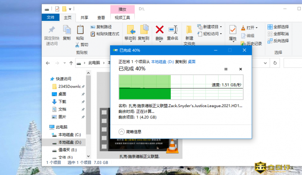This screenshot has width=302, height=175.
Task: Open Properties (属性) from the ribbon
Action: coord(233,32)
